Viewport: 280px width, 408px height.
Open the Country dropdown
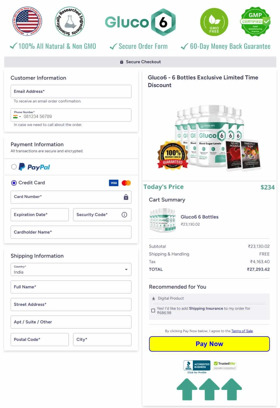126,269
